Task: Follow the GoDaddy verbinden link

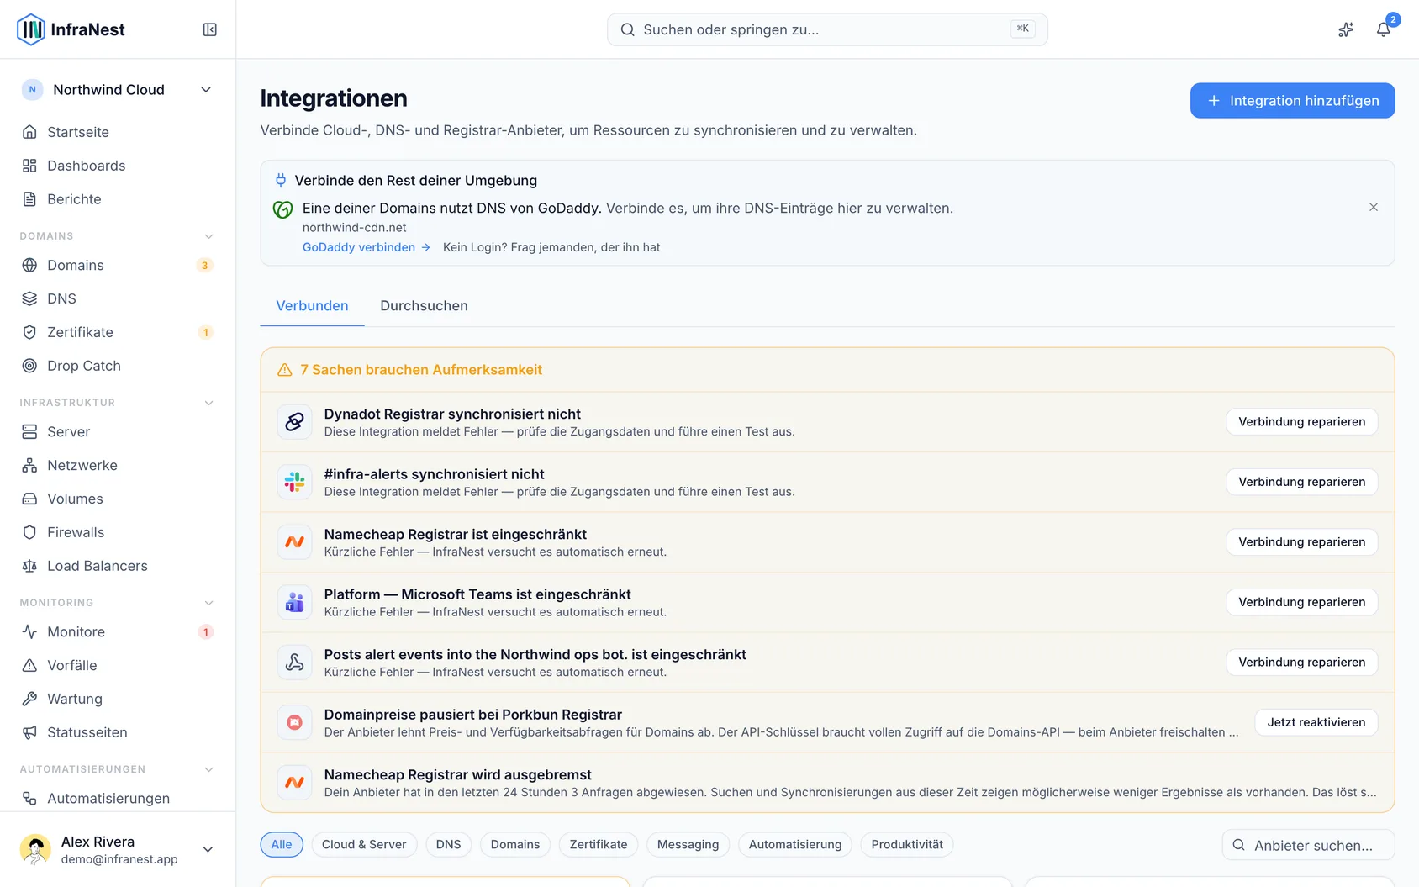Action: (367, 247)
